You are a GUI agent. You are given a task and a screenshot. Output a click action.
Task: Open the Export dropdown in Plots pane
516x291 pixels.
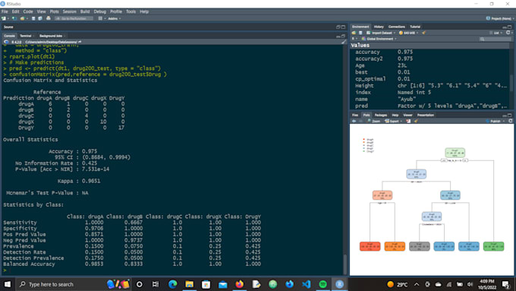[393, 121]
